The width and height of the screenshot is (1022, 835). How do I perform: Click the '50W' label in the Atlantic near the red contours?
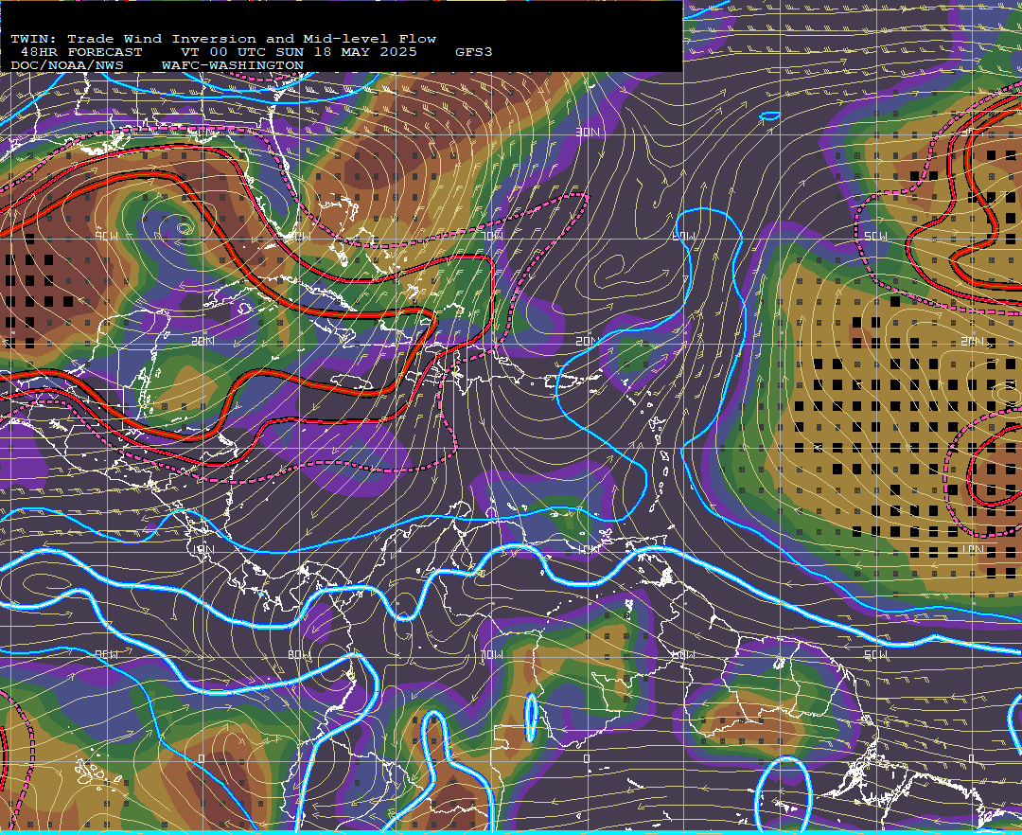[875, 236]
